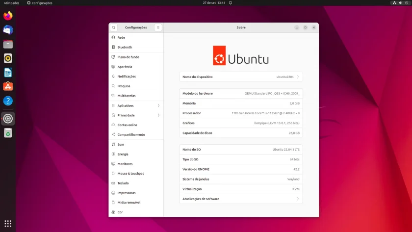Launch Firefox from the dock

click(x=8, y=16)
